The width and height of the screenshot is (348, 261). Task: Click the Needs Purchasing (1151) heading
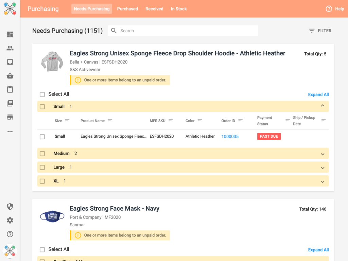[x=68, y=31]
